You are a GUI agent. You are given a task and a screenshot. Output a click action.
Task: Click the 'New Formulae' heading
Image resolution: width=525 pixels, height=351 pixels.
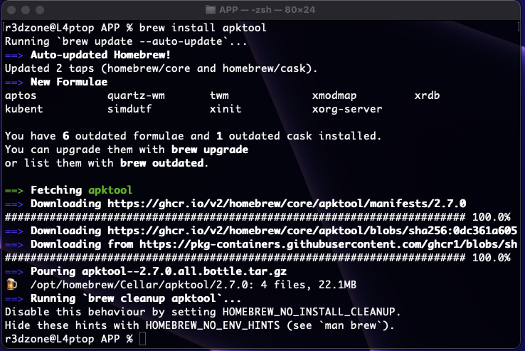(69, 82)
